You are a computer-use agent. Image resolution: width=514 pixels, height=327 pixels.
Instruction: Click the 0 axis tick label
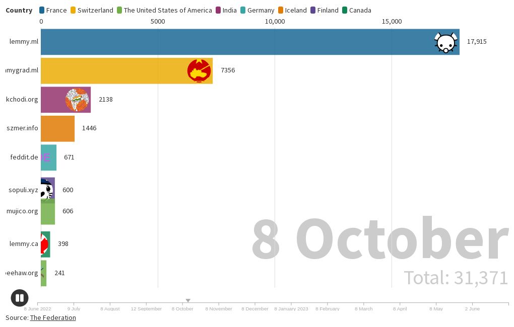click(41, 22)
